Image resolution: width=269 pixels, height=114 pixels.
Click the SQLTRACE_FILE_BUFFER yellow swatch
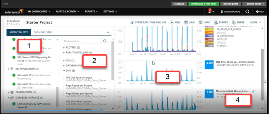coord(209,29)
